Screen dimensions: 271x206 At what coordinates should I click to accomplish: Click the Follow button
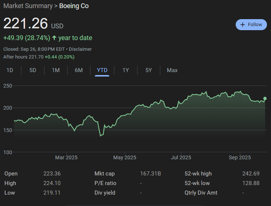click(x=251, y=25)
